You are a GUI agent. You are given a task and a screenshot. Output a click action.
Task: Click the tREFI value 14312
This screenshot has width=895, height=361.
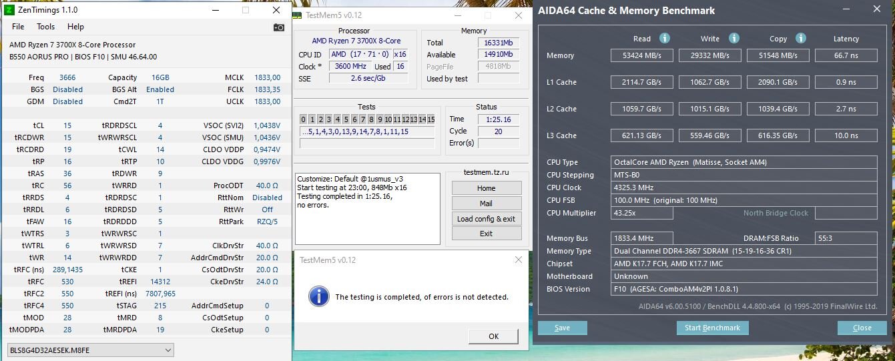160,282
